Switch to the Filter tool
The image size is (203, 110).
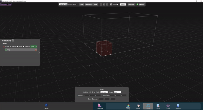point(158,106)
